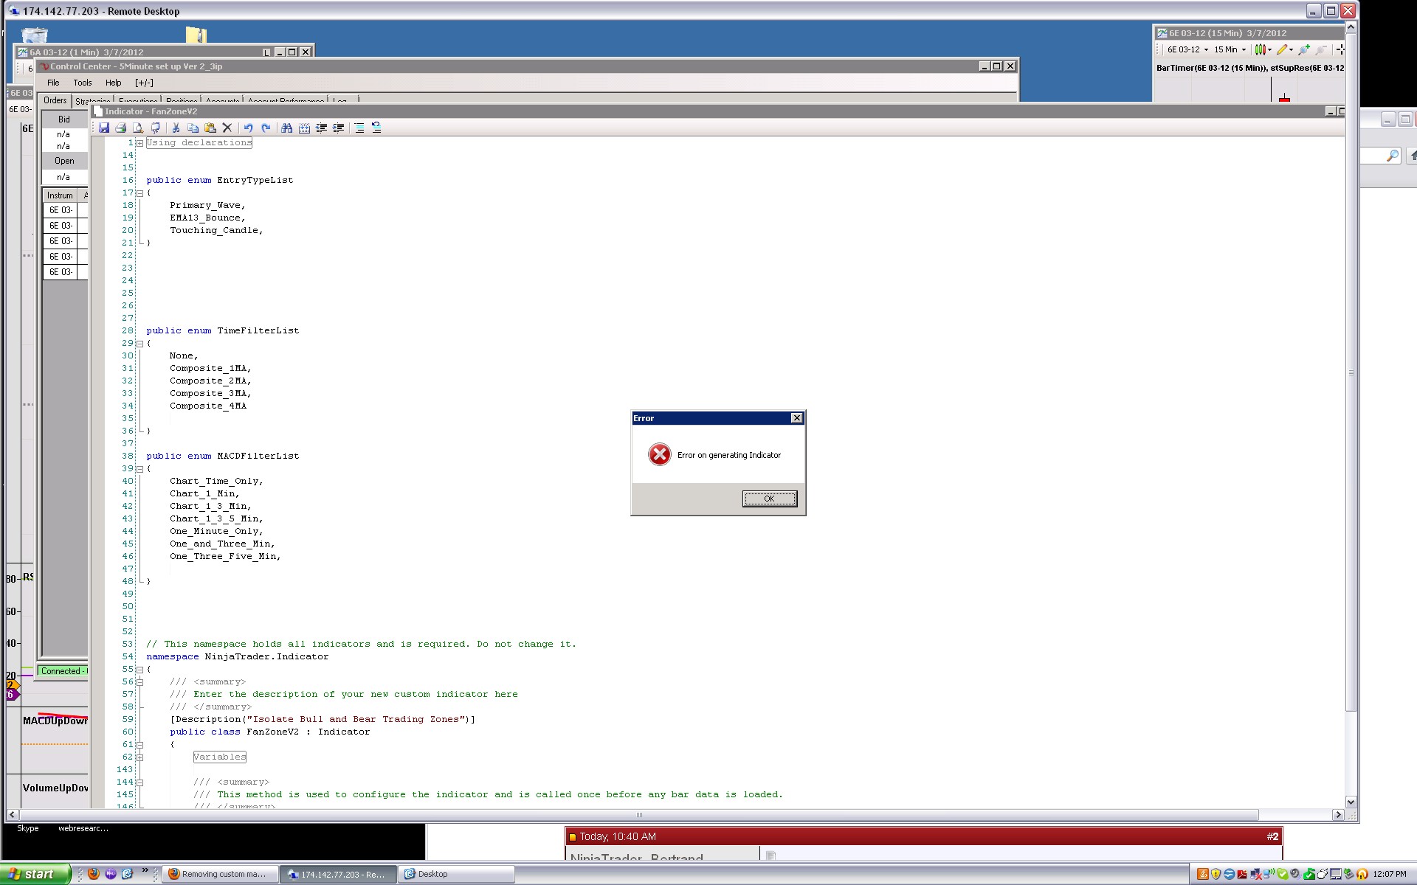The image size is (1417, 885).
Task: Click the Undo arrow icon
Action: pyautogui.click(x=248, y=128)
